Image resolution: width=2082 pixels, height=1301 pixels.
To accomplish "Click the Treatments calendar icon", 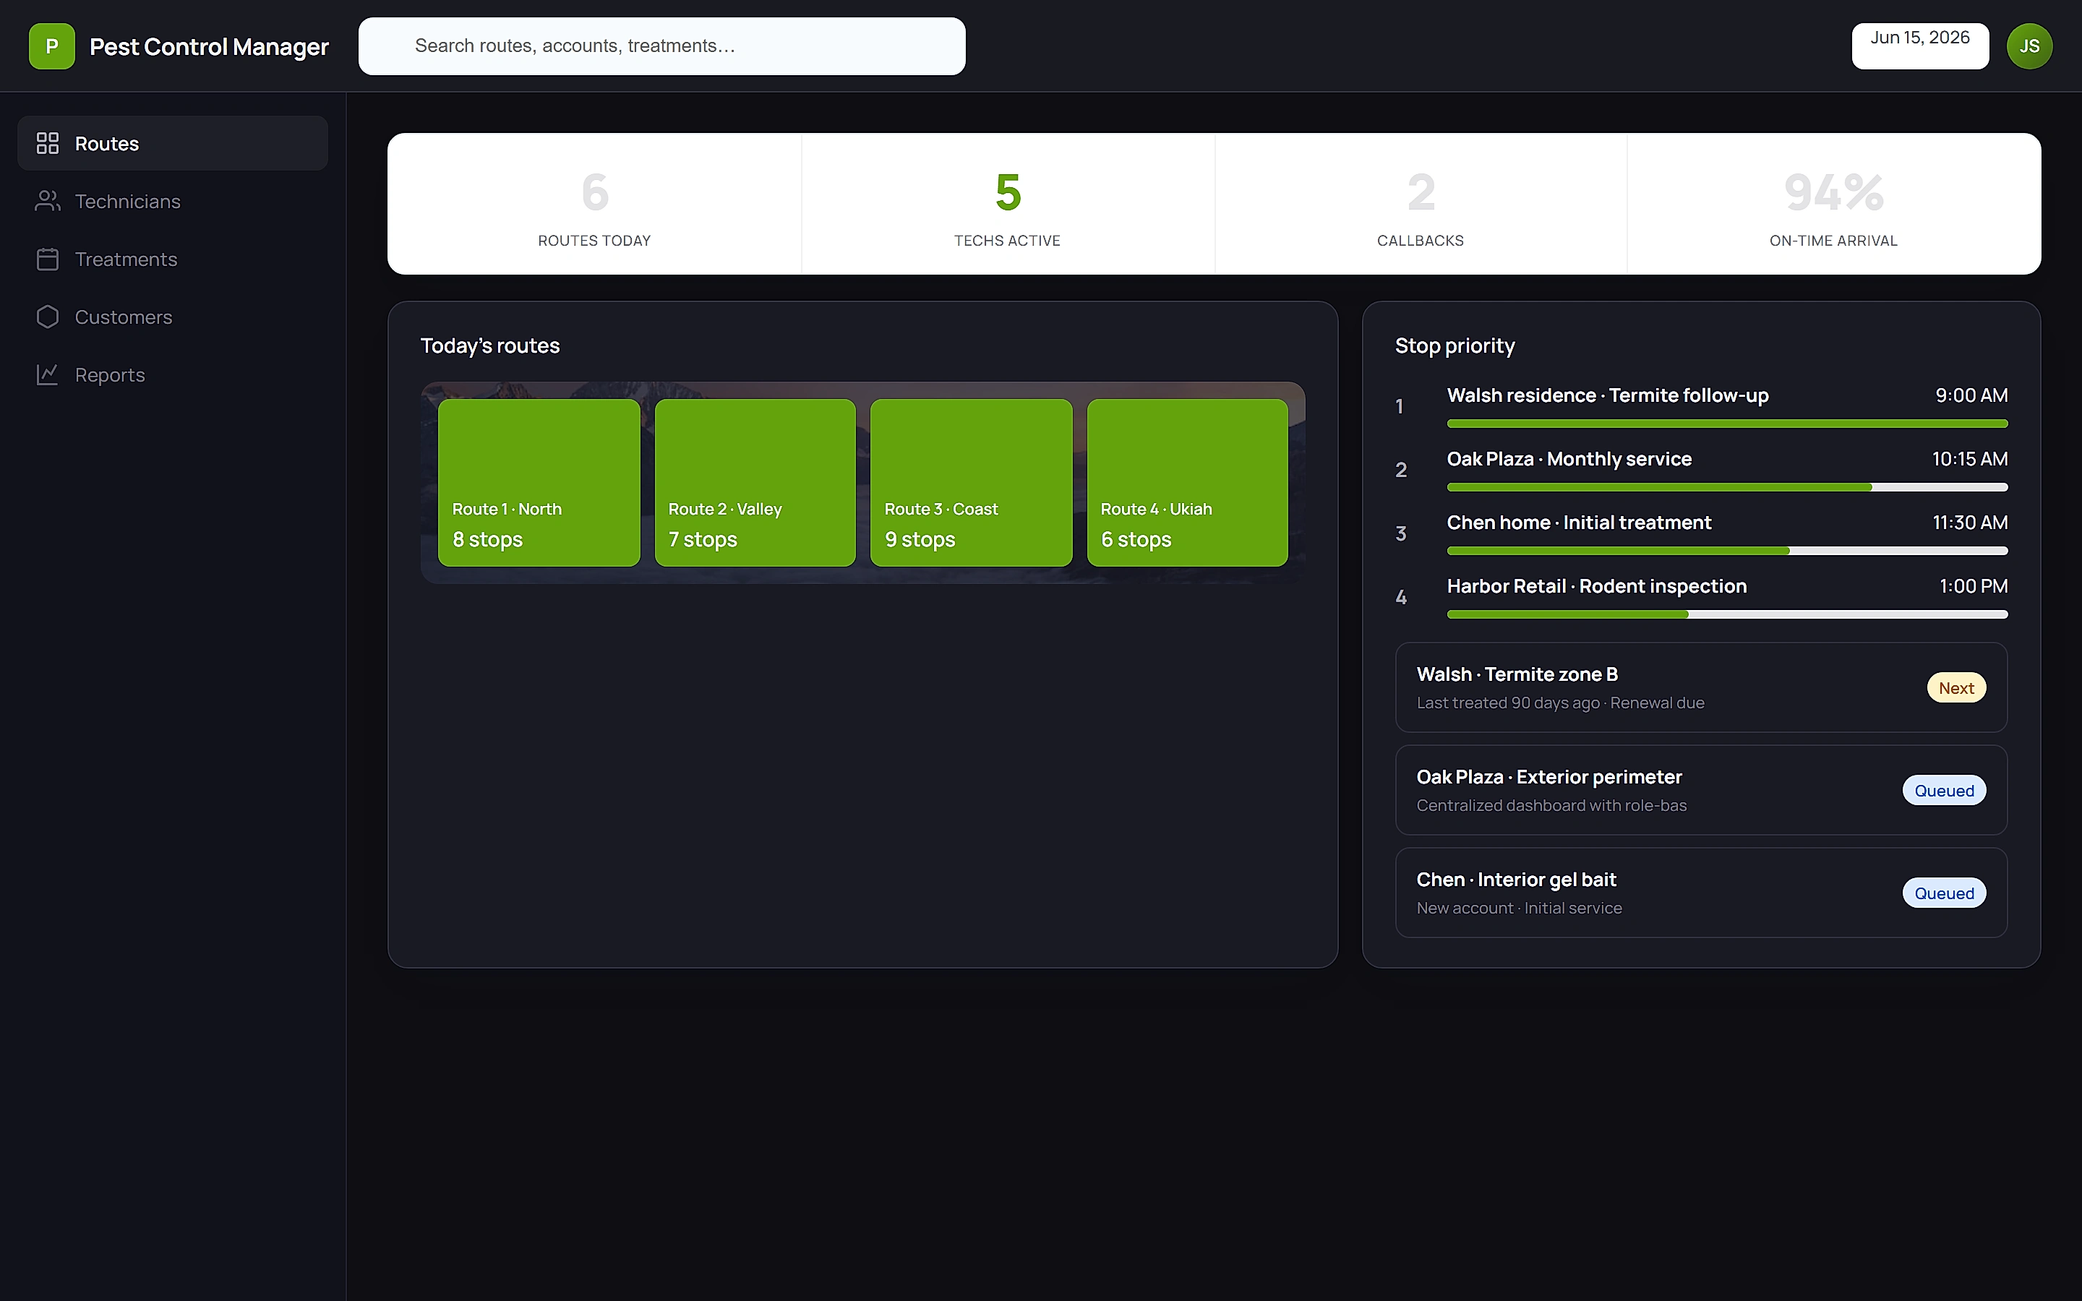I will 47,259.
